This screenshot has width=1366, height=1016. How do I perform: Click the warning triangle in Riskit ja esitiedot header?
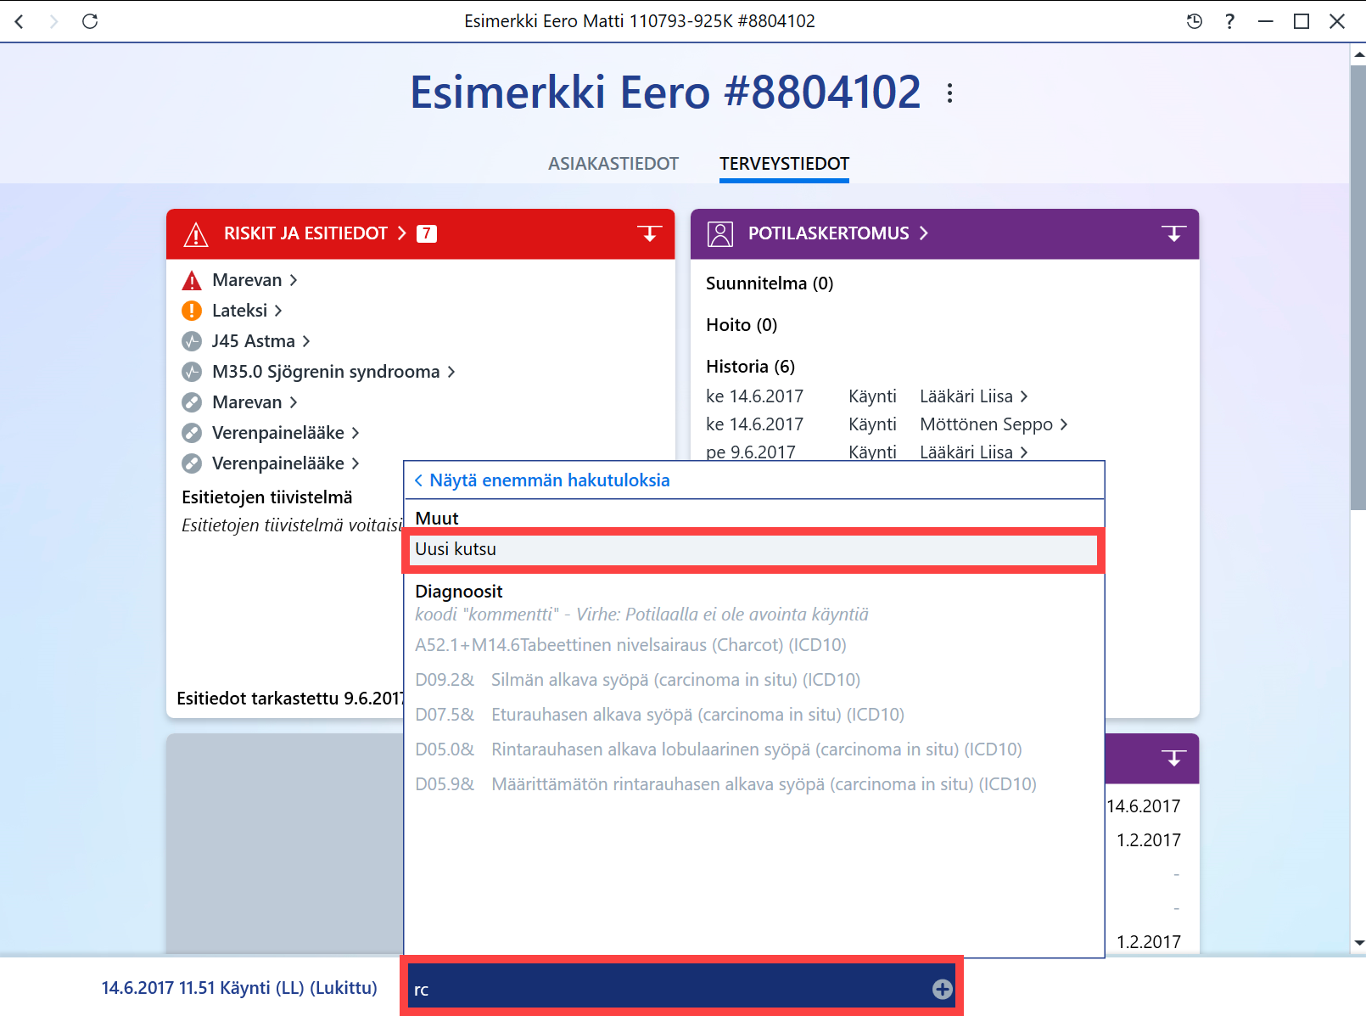[x=196, y=233]
